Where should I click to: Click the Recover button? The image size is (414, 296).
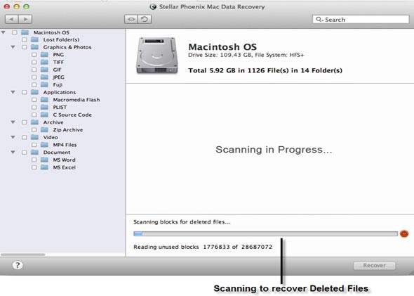pos(375,265)
